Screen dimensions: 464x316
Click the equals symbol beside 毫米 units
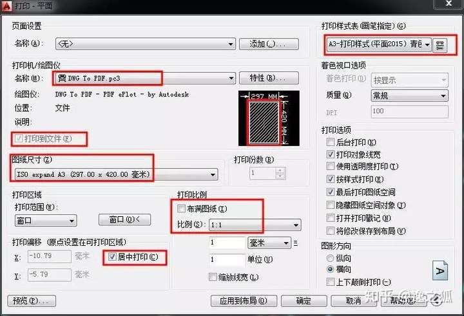click(x=296, y=243)
